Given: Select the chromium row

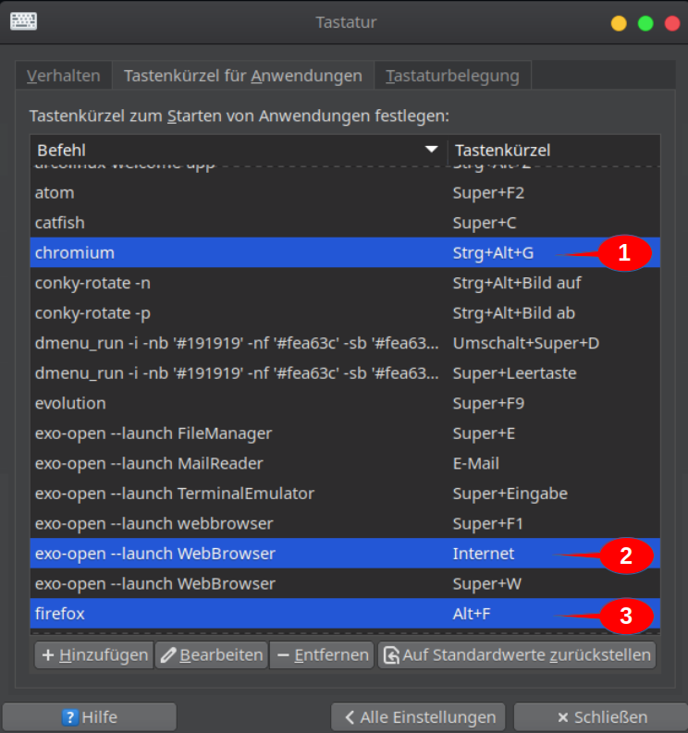Looking at the screenshot, I should pyautogui.click(x=345, y=252).
